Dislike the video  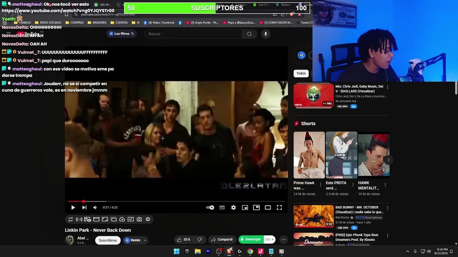pos(200,240)
